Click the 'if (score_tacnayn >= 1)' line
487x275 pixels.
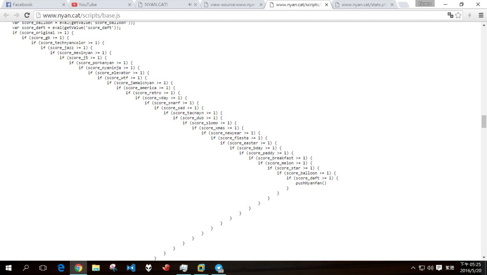pyautogui.click(x=193, y=113)
